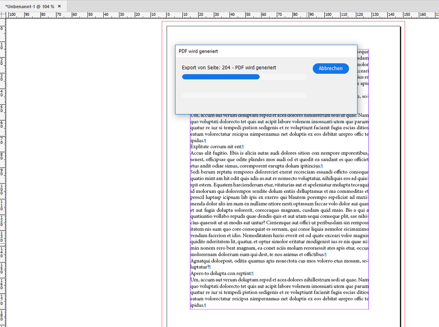The image size is (439, 327).
Task: Click the line 'Explitate corrum nit ent.'
Action: (x=217, y=146)
